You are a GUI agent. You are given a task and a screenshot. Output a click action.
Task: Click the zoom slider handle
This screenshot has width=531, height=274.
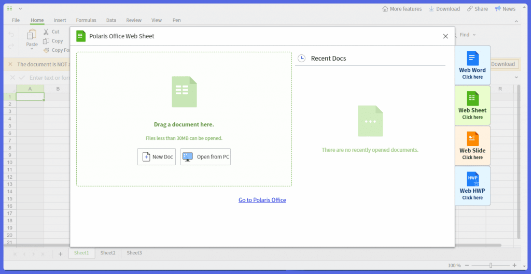(x=491, y=266)
